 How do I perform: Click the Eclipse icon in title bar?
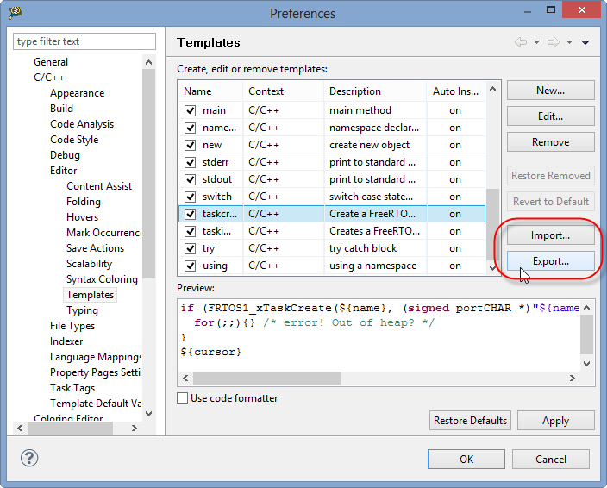click(16, 13)
